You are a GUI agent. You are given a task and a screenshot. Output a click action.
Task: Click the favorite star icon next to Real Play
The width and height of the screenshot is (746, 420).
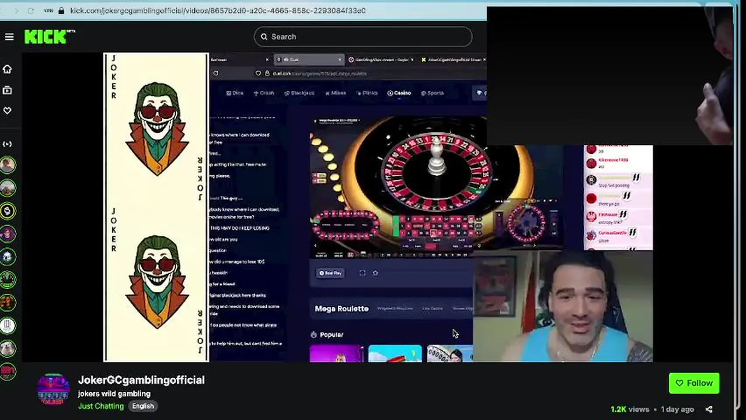tap(375, 273)
